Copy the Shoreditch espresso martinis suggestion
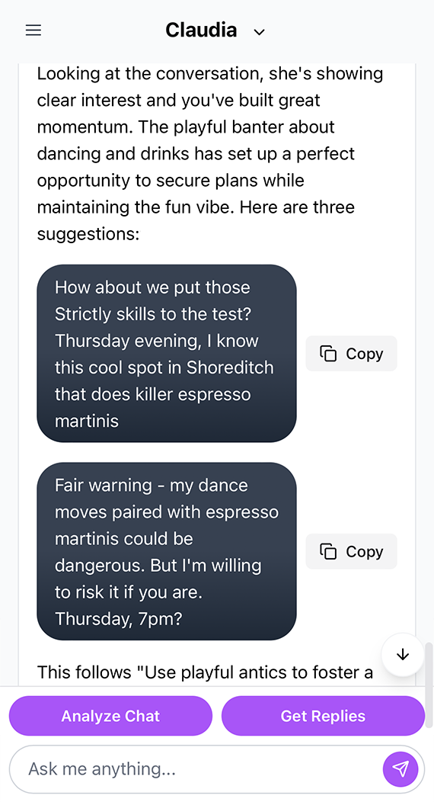Screen dimensions: 434x802 point(351,354)
